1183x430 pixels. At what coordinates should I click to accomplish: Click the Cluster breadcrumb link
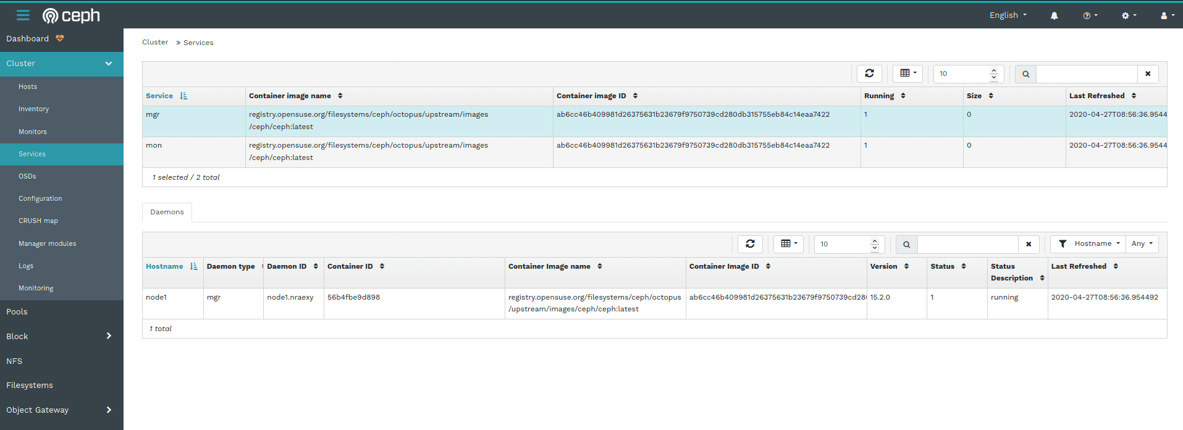tap(155, 42)
